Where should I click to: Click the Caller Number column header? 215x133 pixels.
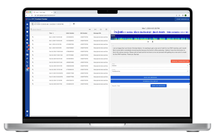(70, 33)
